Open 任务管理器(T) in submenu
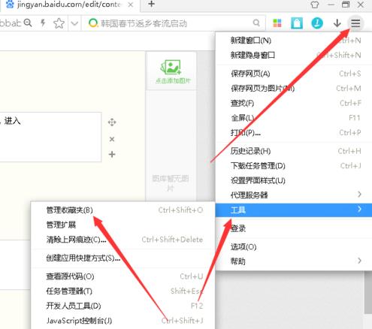The width and height of the screenshot is (372, 329). pyautogui.click(x=122, y=291)
